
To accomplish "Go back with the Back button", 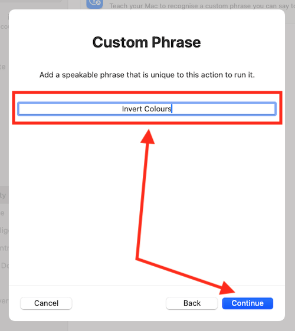I will (192, 303).
